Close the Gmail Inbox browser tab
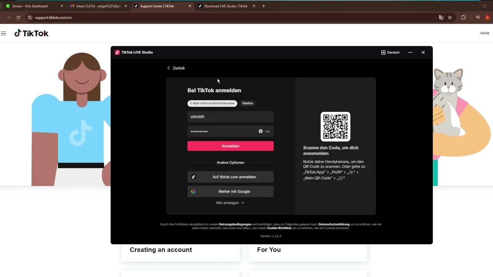Image resolution: width=493 pixels, height=277 pixels. 126,6
